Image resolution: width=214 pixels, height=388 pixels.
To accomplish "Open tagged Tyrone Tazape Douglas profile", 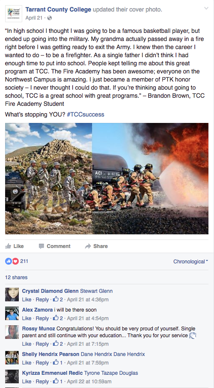I will click(x=111, y=373).
